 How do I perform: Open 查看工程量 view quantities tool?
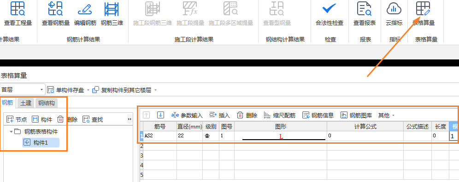tap(18, 14)
